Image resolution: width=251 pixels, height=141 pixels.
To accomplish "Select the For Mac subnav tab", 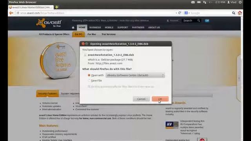I will [x=92, y=34].
